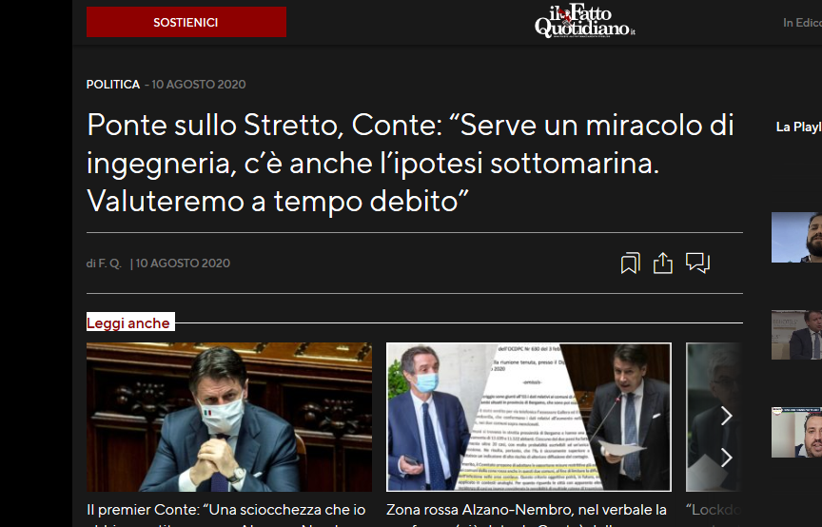Screen dimensions: 822x527
Task: Click the bookmark save icon
Action: point(630,263)
